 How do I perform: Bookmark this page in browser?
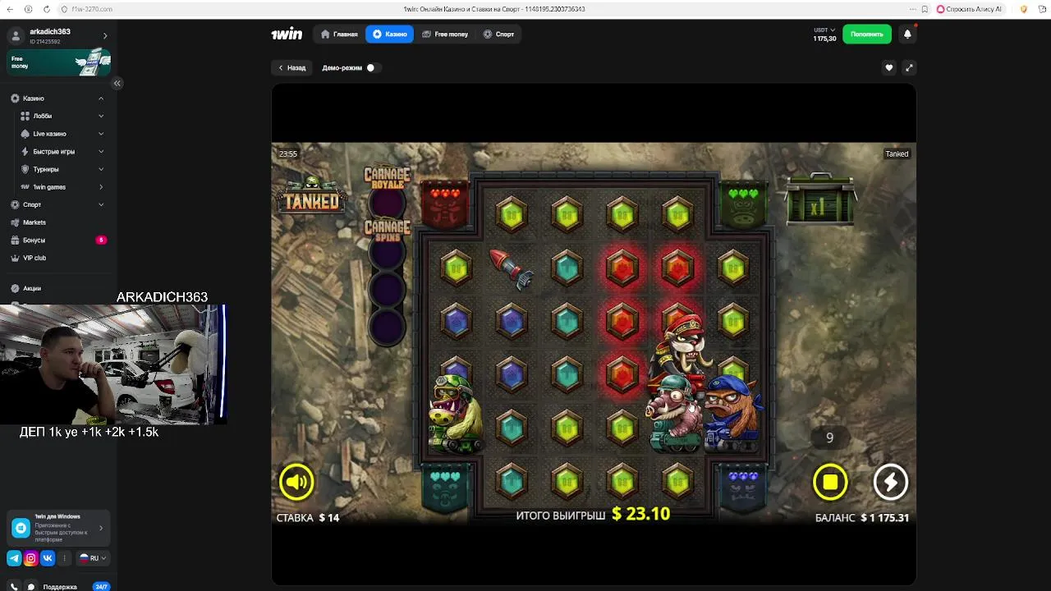[x=925, y=9]
